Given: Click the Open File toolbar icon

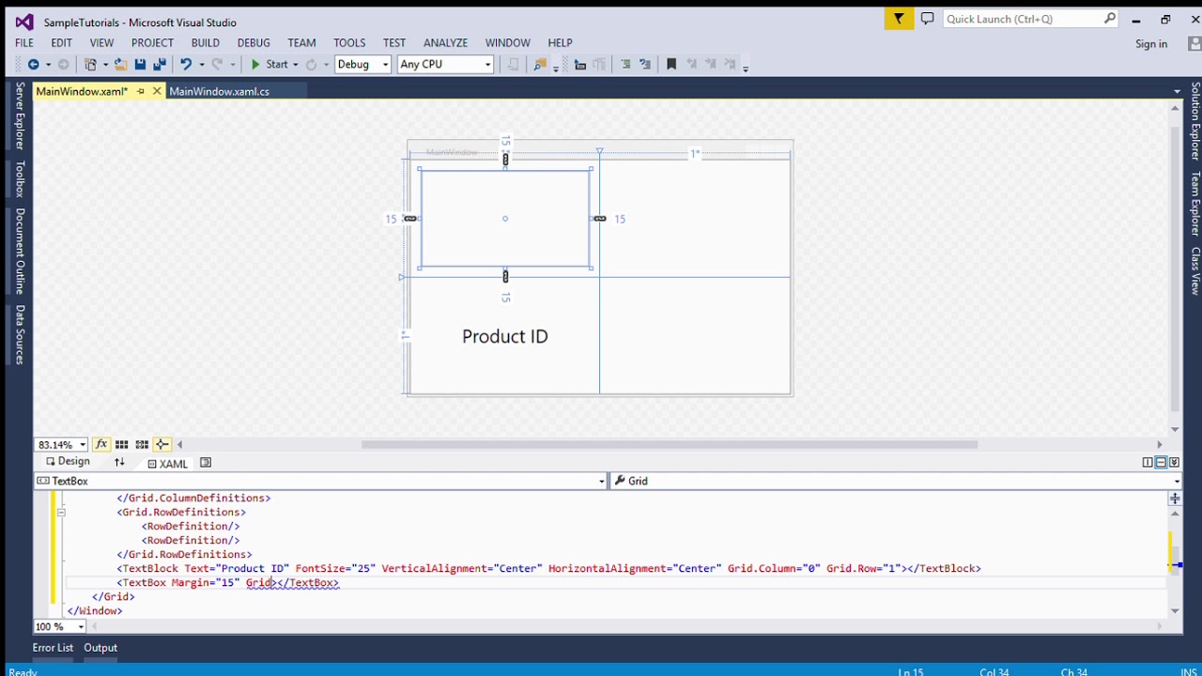Looking at the screenshot, I should (122, 64).
